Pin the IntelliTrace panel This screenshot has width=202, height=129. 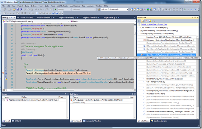(x=195, y=17)
